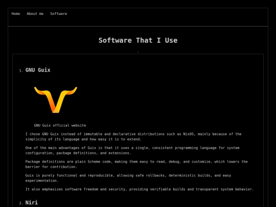Click the paragraph starting 'It also emphasizes software freedom'
This screenshot has width=276, height=207.
[140, 189]
